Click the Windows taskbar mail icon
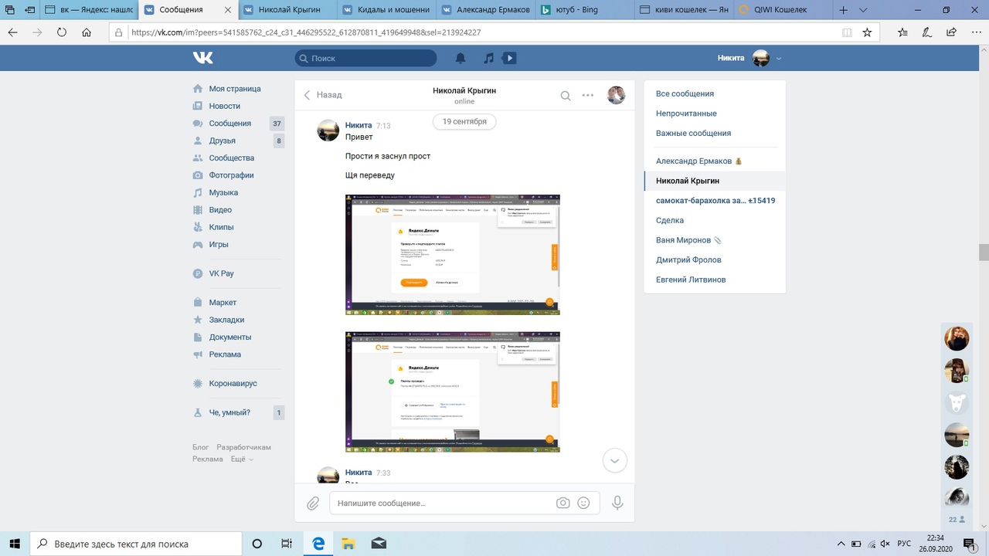 (378, 544)
